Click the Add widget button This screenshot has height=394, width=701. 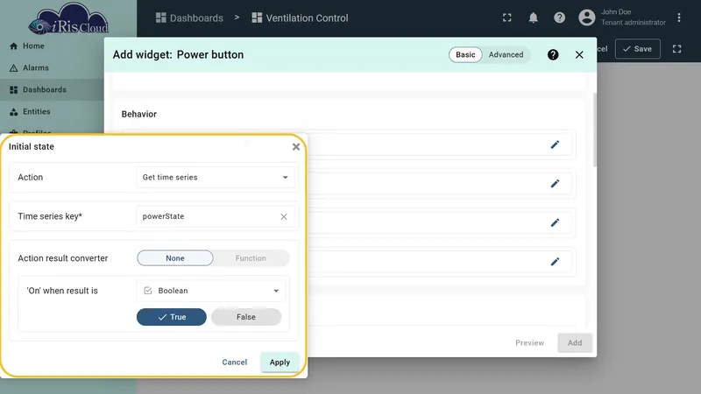point(575,342)
